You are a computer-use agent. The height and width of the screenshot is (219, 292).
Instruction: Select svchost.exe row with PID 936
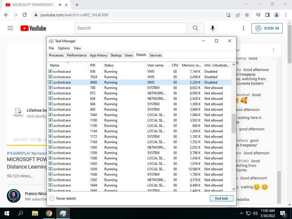(x=139, y=72)
